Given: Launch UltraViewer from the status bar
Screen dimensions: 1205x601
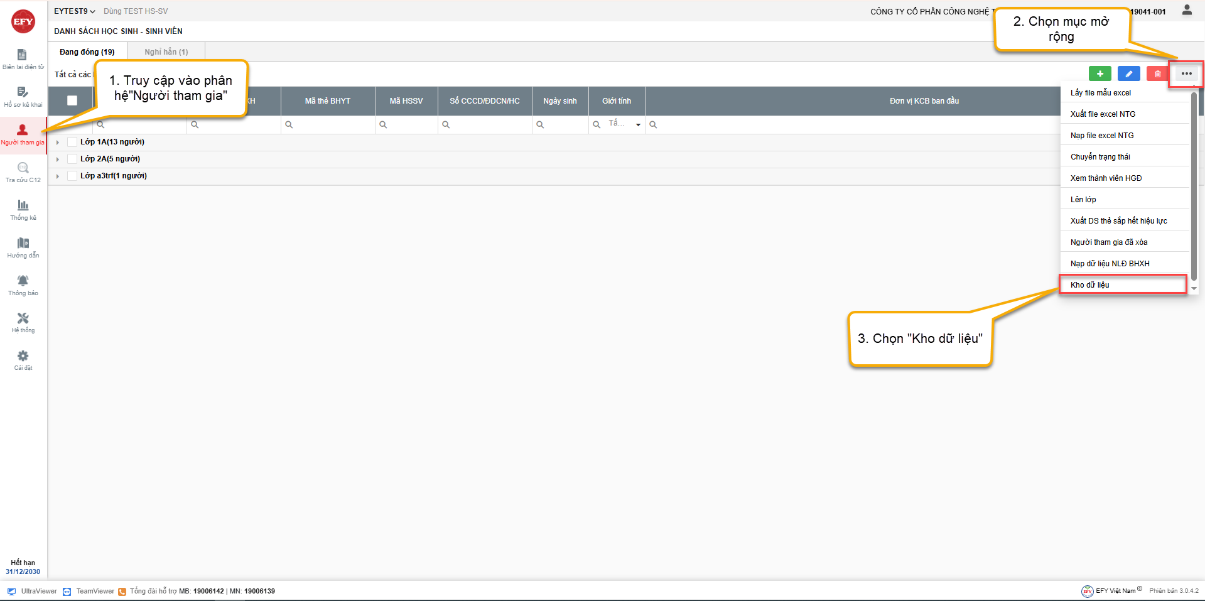Looking at the screenshot, I should click(32, 591).
